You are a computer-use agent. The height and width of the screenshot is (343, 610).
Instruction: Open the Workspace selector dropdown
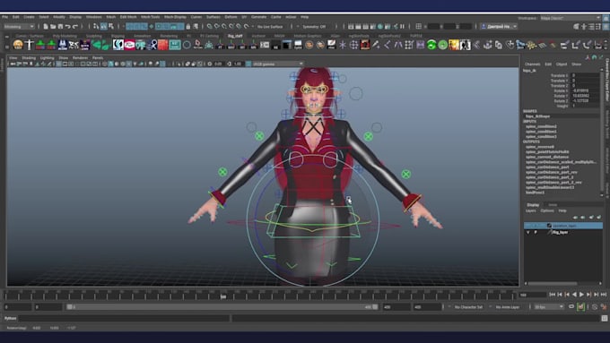click(571, 18)
